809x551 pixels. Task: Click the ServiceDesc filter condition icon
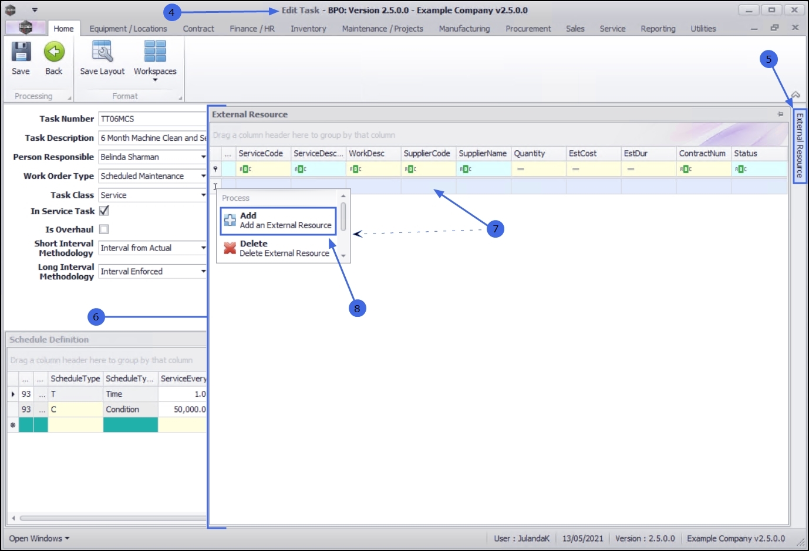point(301,169)
